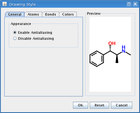Click the red OH label in preview
The width and height of the screenshot is (140, 113).
point(112,43)
